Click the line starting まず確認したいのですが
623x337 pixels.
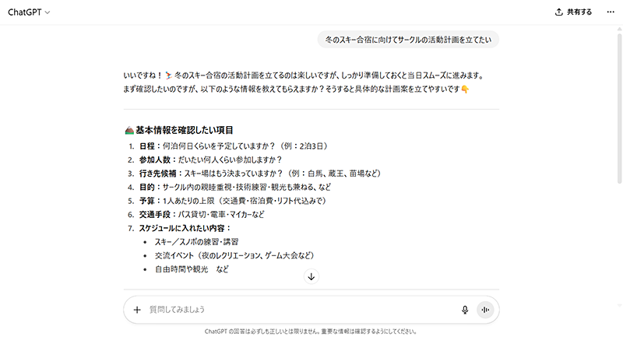pos(297,90)
